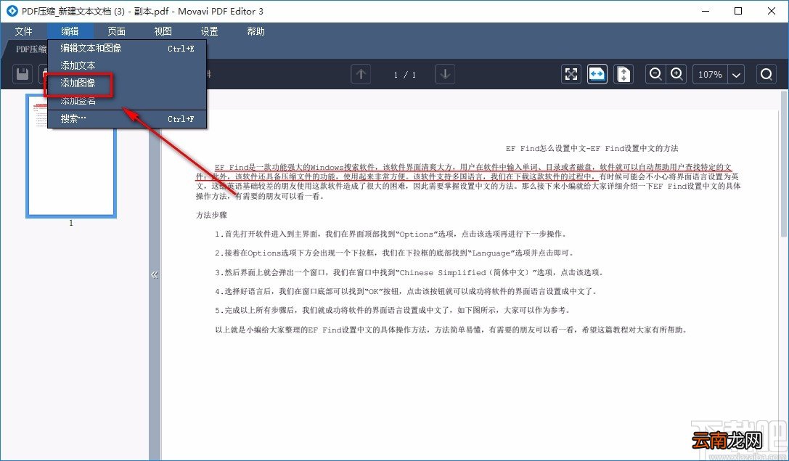The height and width of the screenshot is (461, 789).
Task: Go to previous page with up arrow
Action: tap(361, 75)
